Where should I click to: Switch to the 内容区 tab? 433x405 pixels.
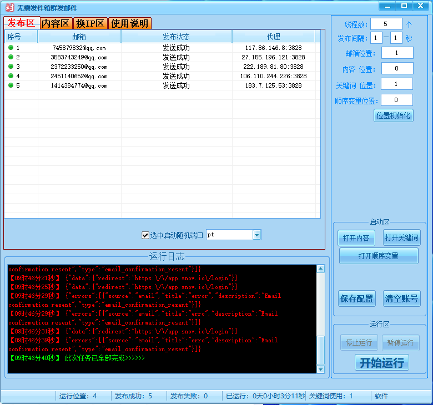click(x=56, y=23)
